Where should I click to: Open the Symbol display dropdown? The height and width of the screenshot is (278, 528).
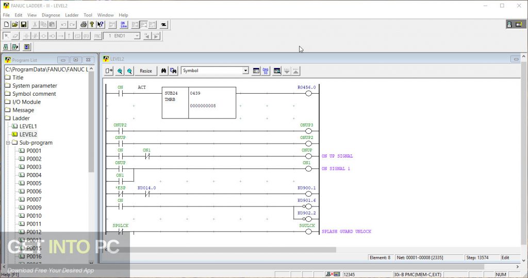pyautogui.click(x=245, y=71)
